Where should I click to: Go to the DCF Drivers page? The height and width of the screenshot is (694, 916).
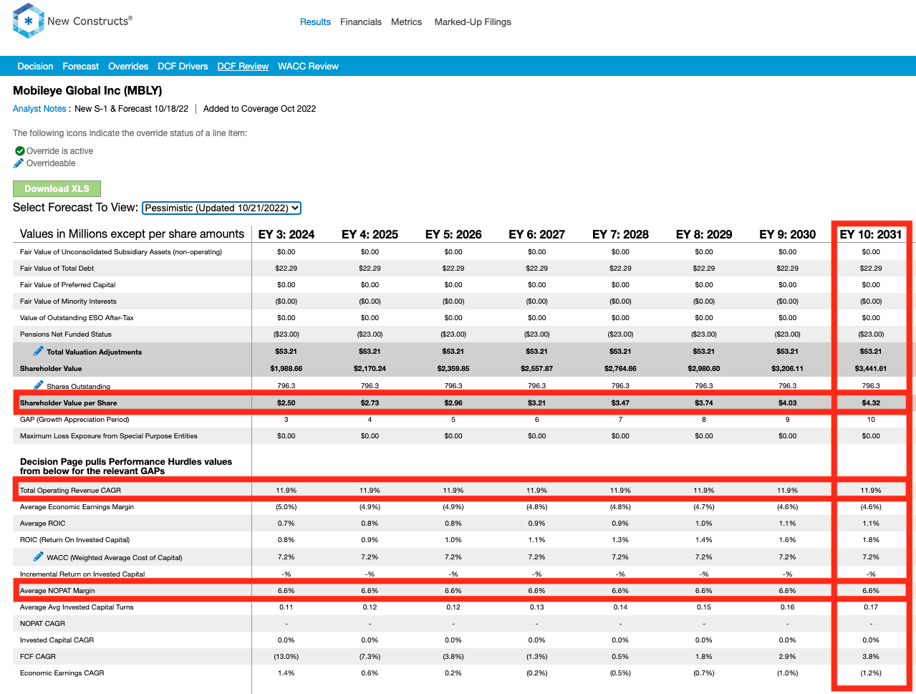click(183, 67)
